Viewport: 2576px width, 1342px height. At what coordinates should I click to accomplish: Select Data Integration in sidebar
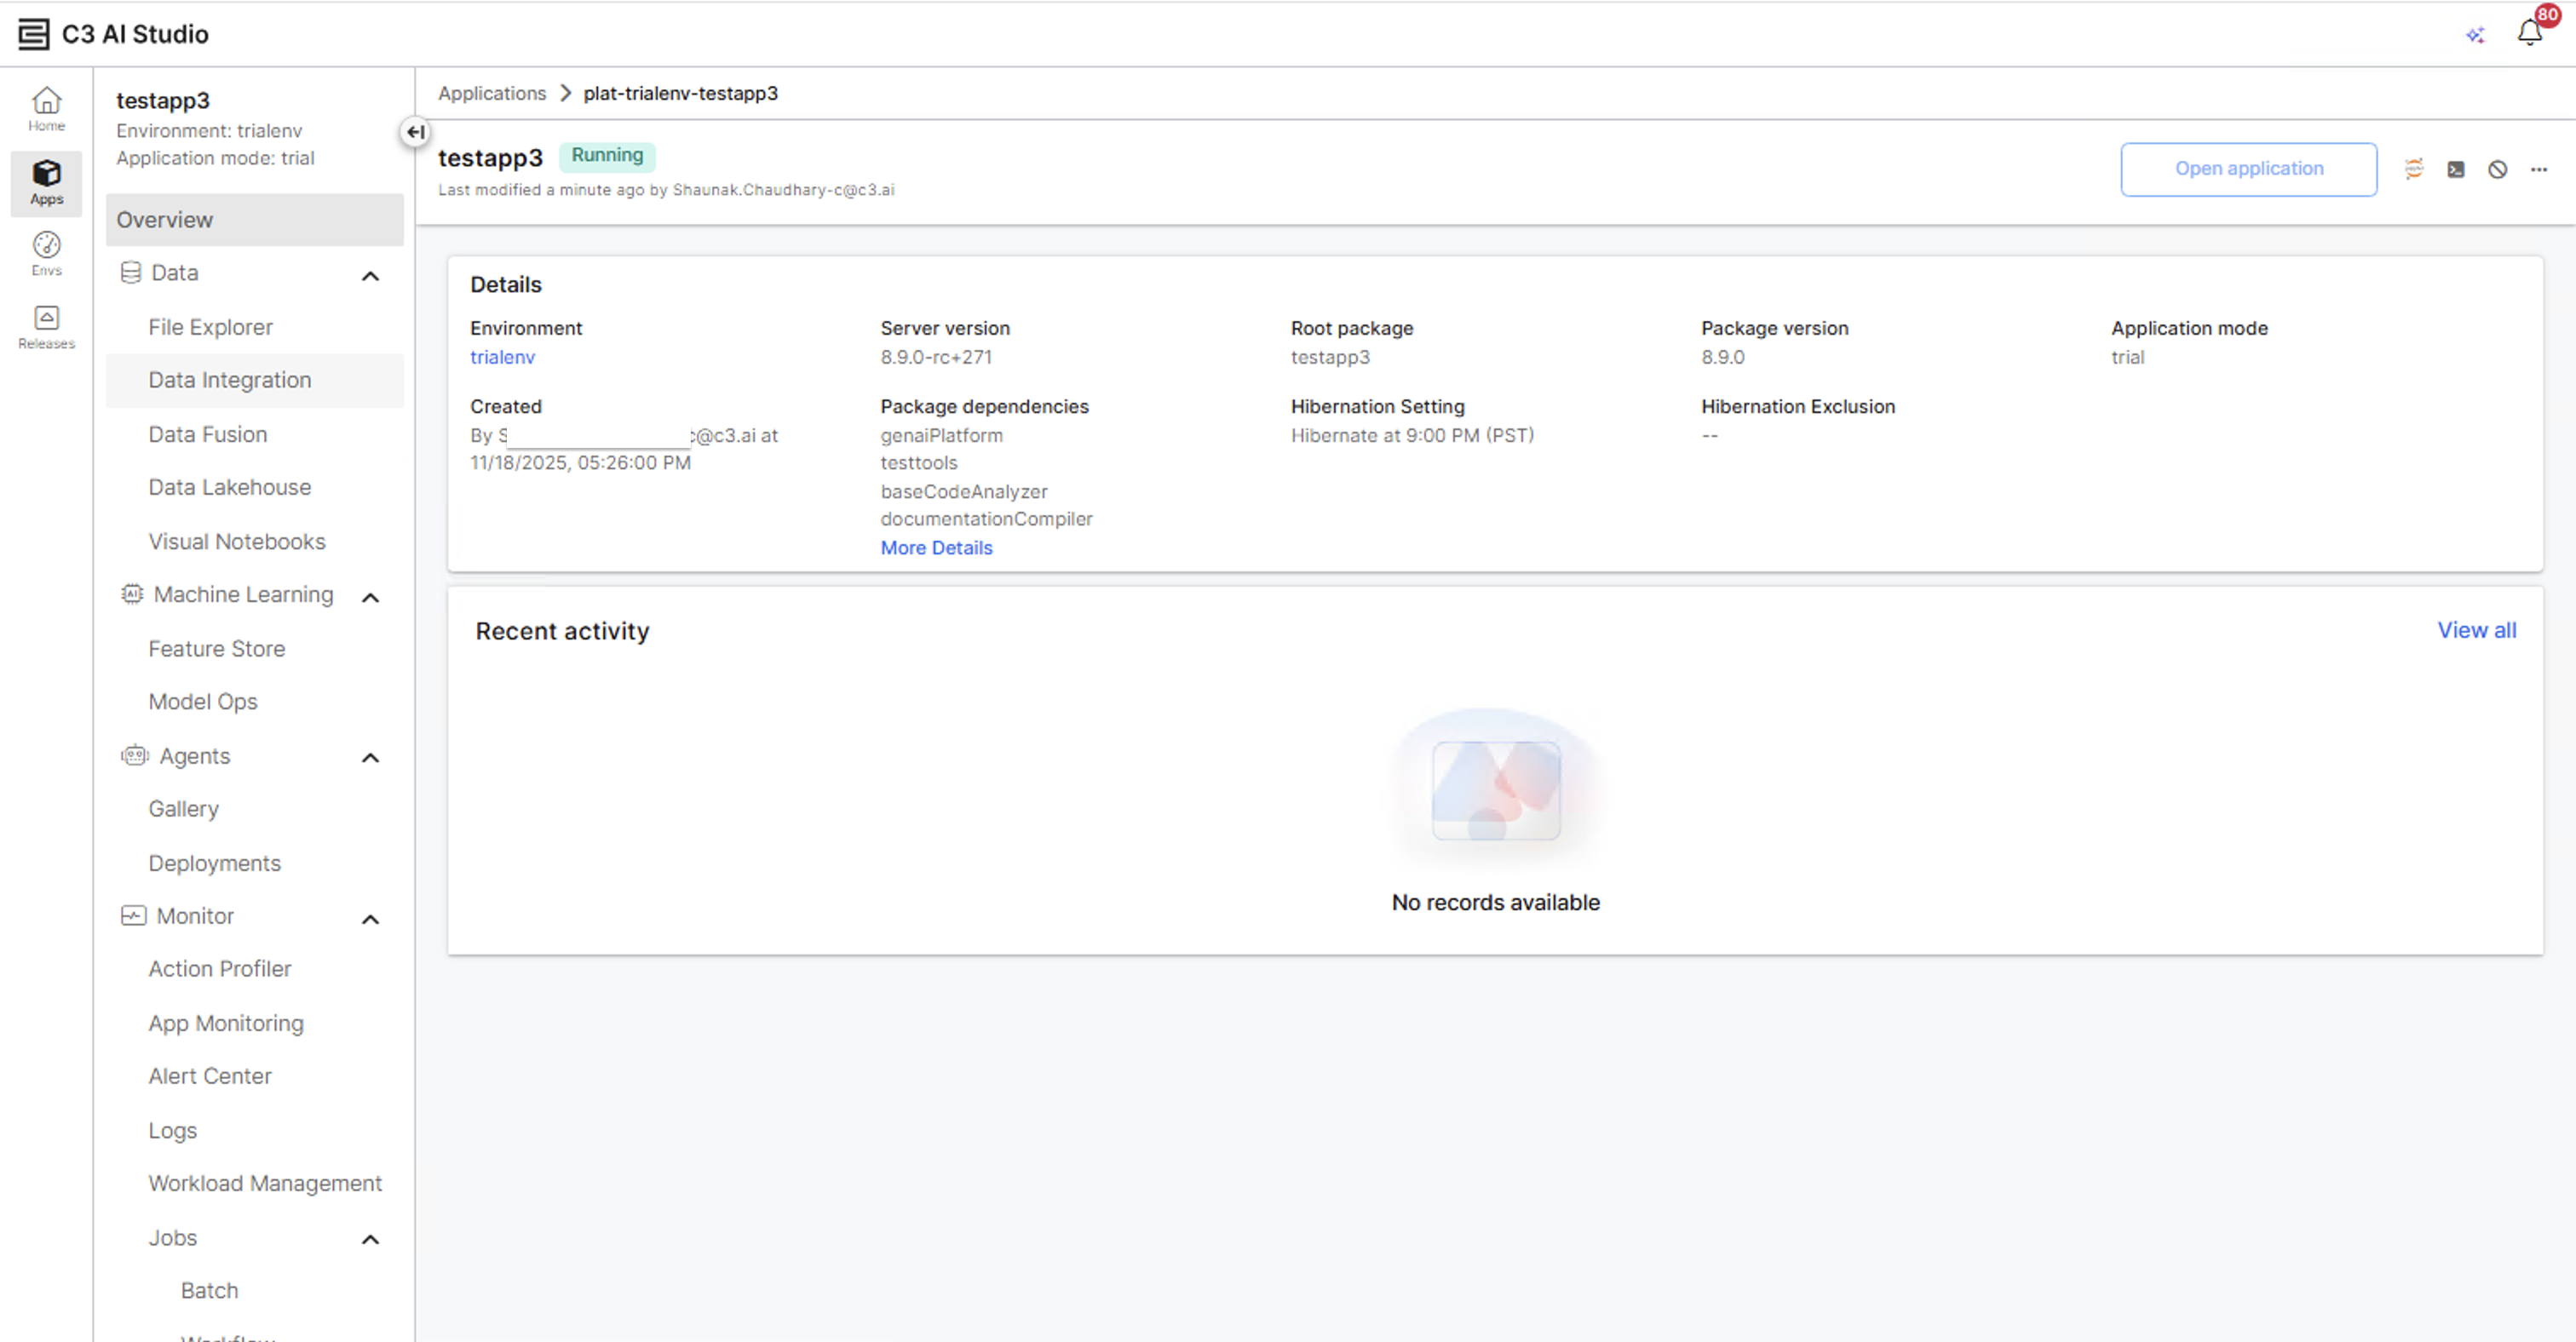click(x=230, y=380)
